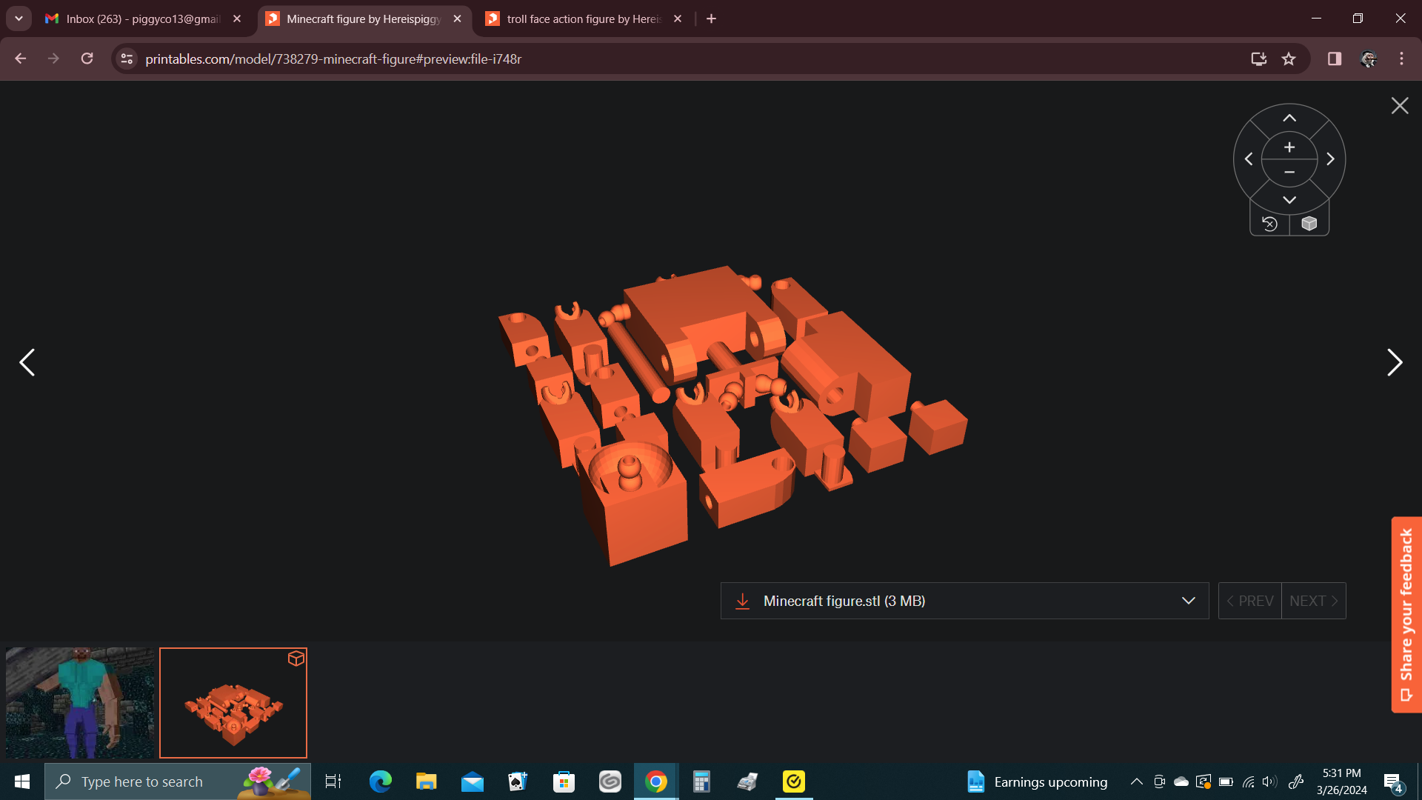Click the PREV file button
1422x800 pixels.
[x=1250, y=601]
